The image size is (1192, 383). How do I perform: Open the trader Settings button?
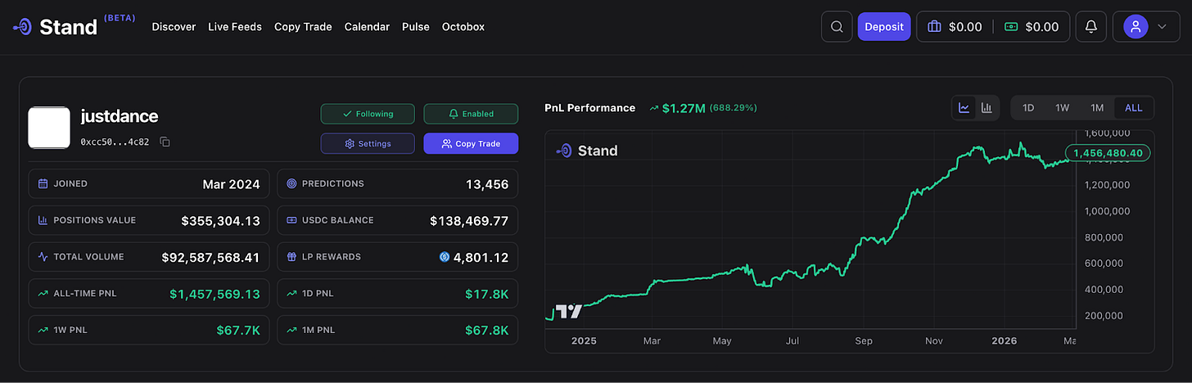368,143
